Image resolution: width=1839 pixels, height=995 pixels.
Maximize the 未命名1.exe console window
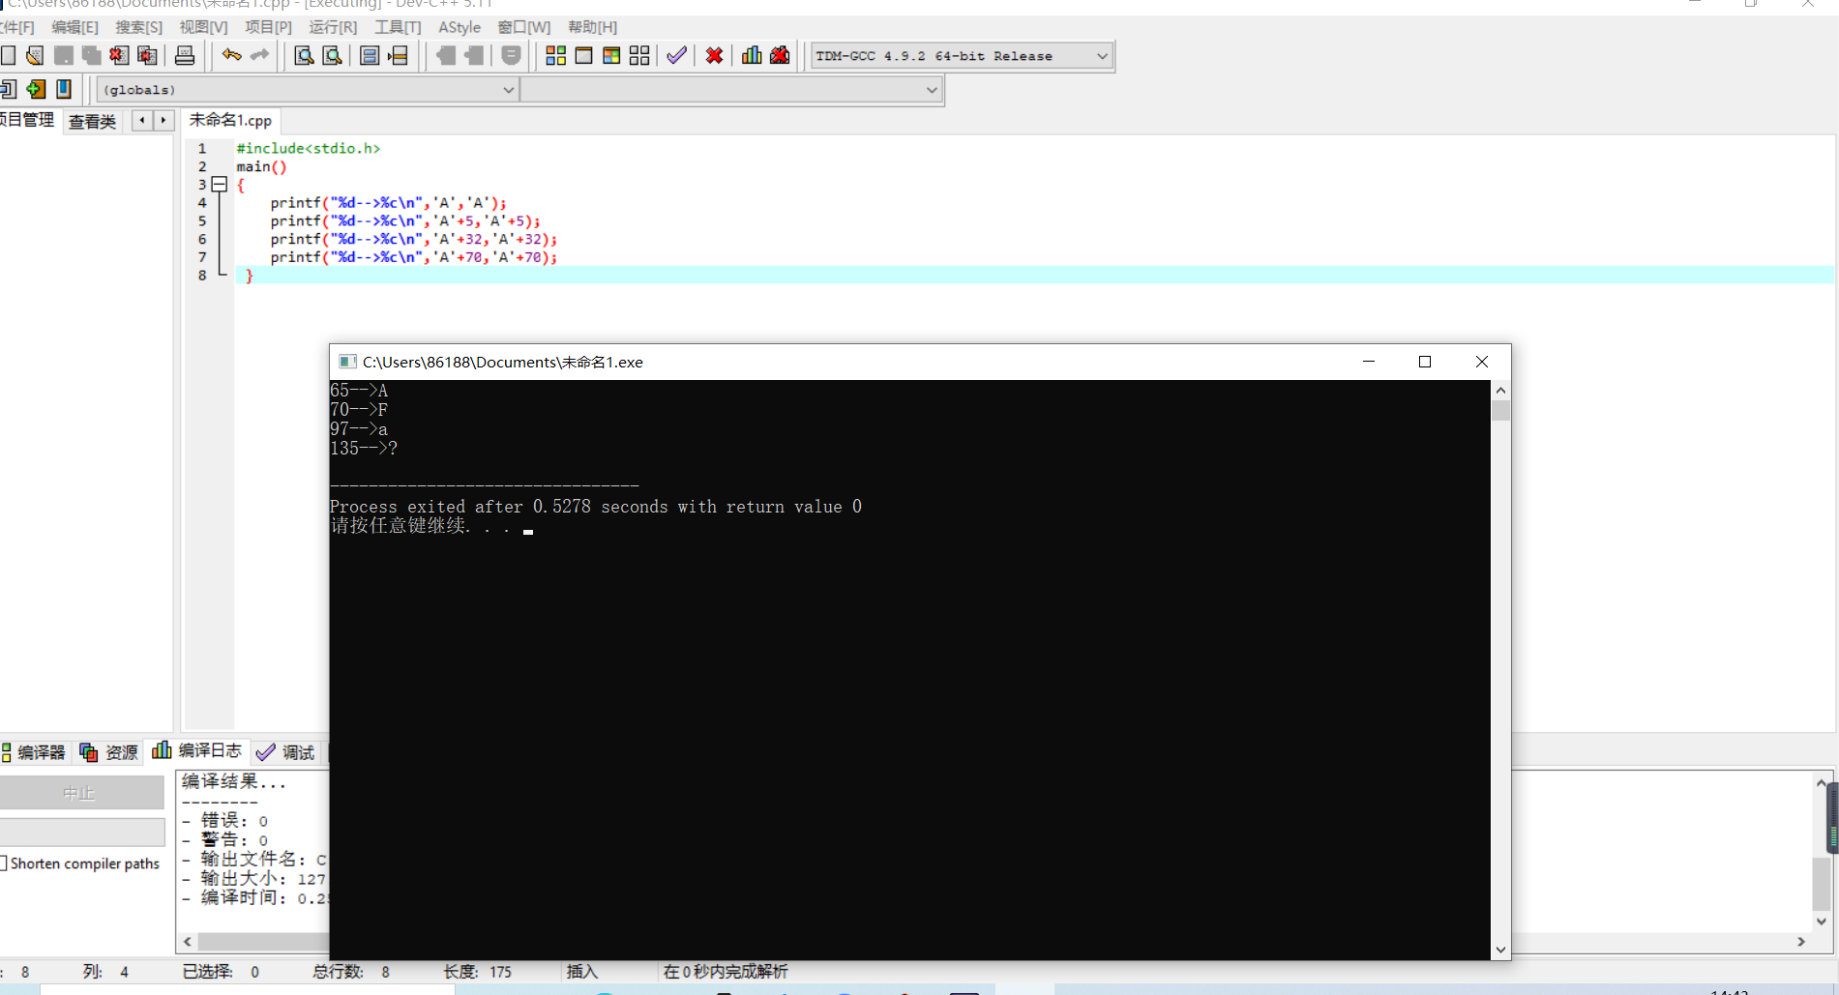click(x=1425, y=362)
